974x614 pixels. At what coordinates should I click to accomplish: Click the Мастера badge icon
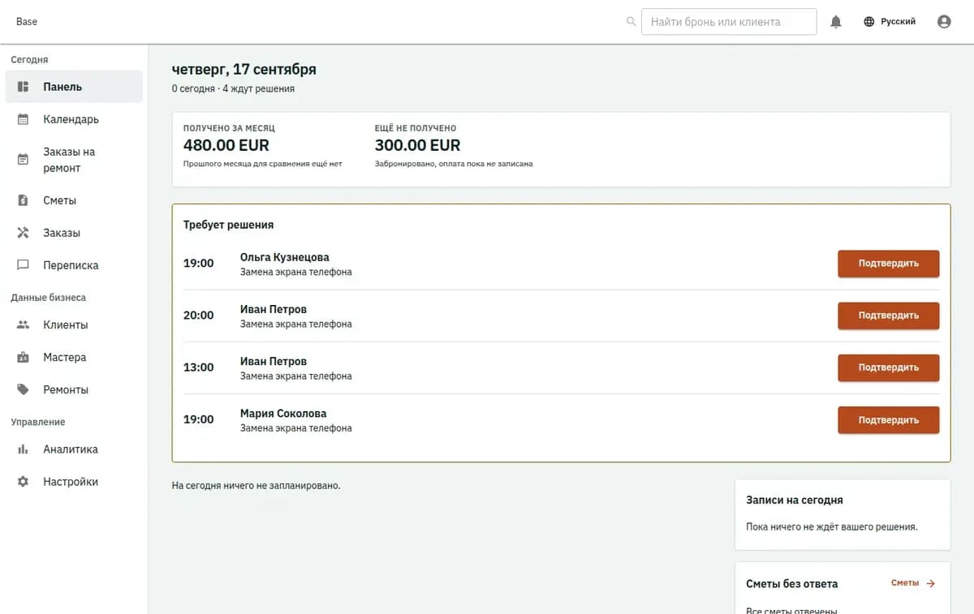(x=24, y=357)
